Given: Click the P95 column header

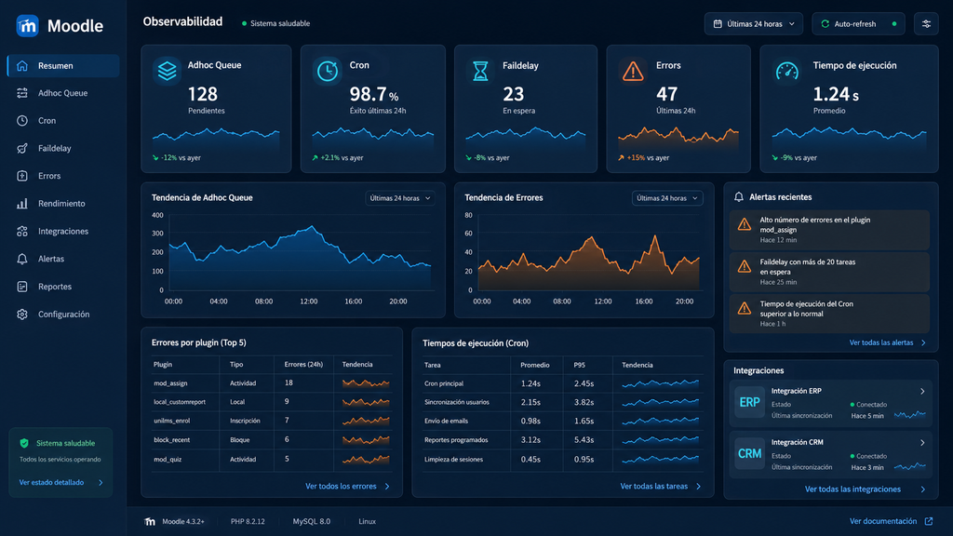Looking at the screenshot, I should click(x=579, y=365).
